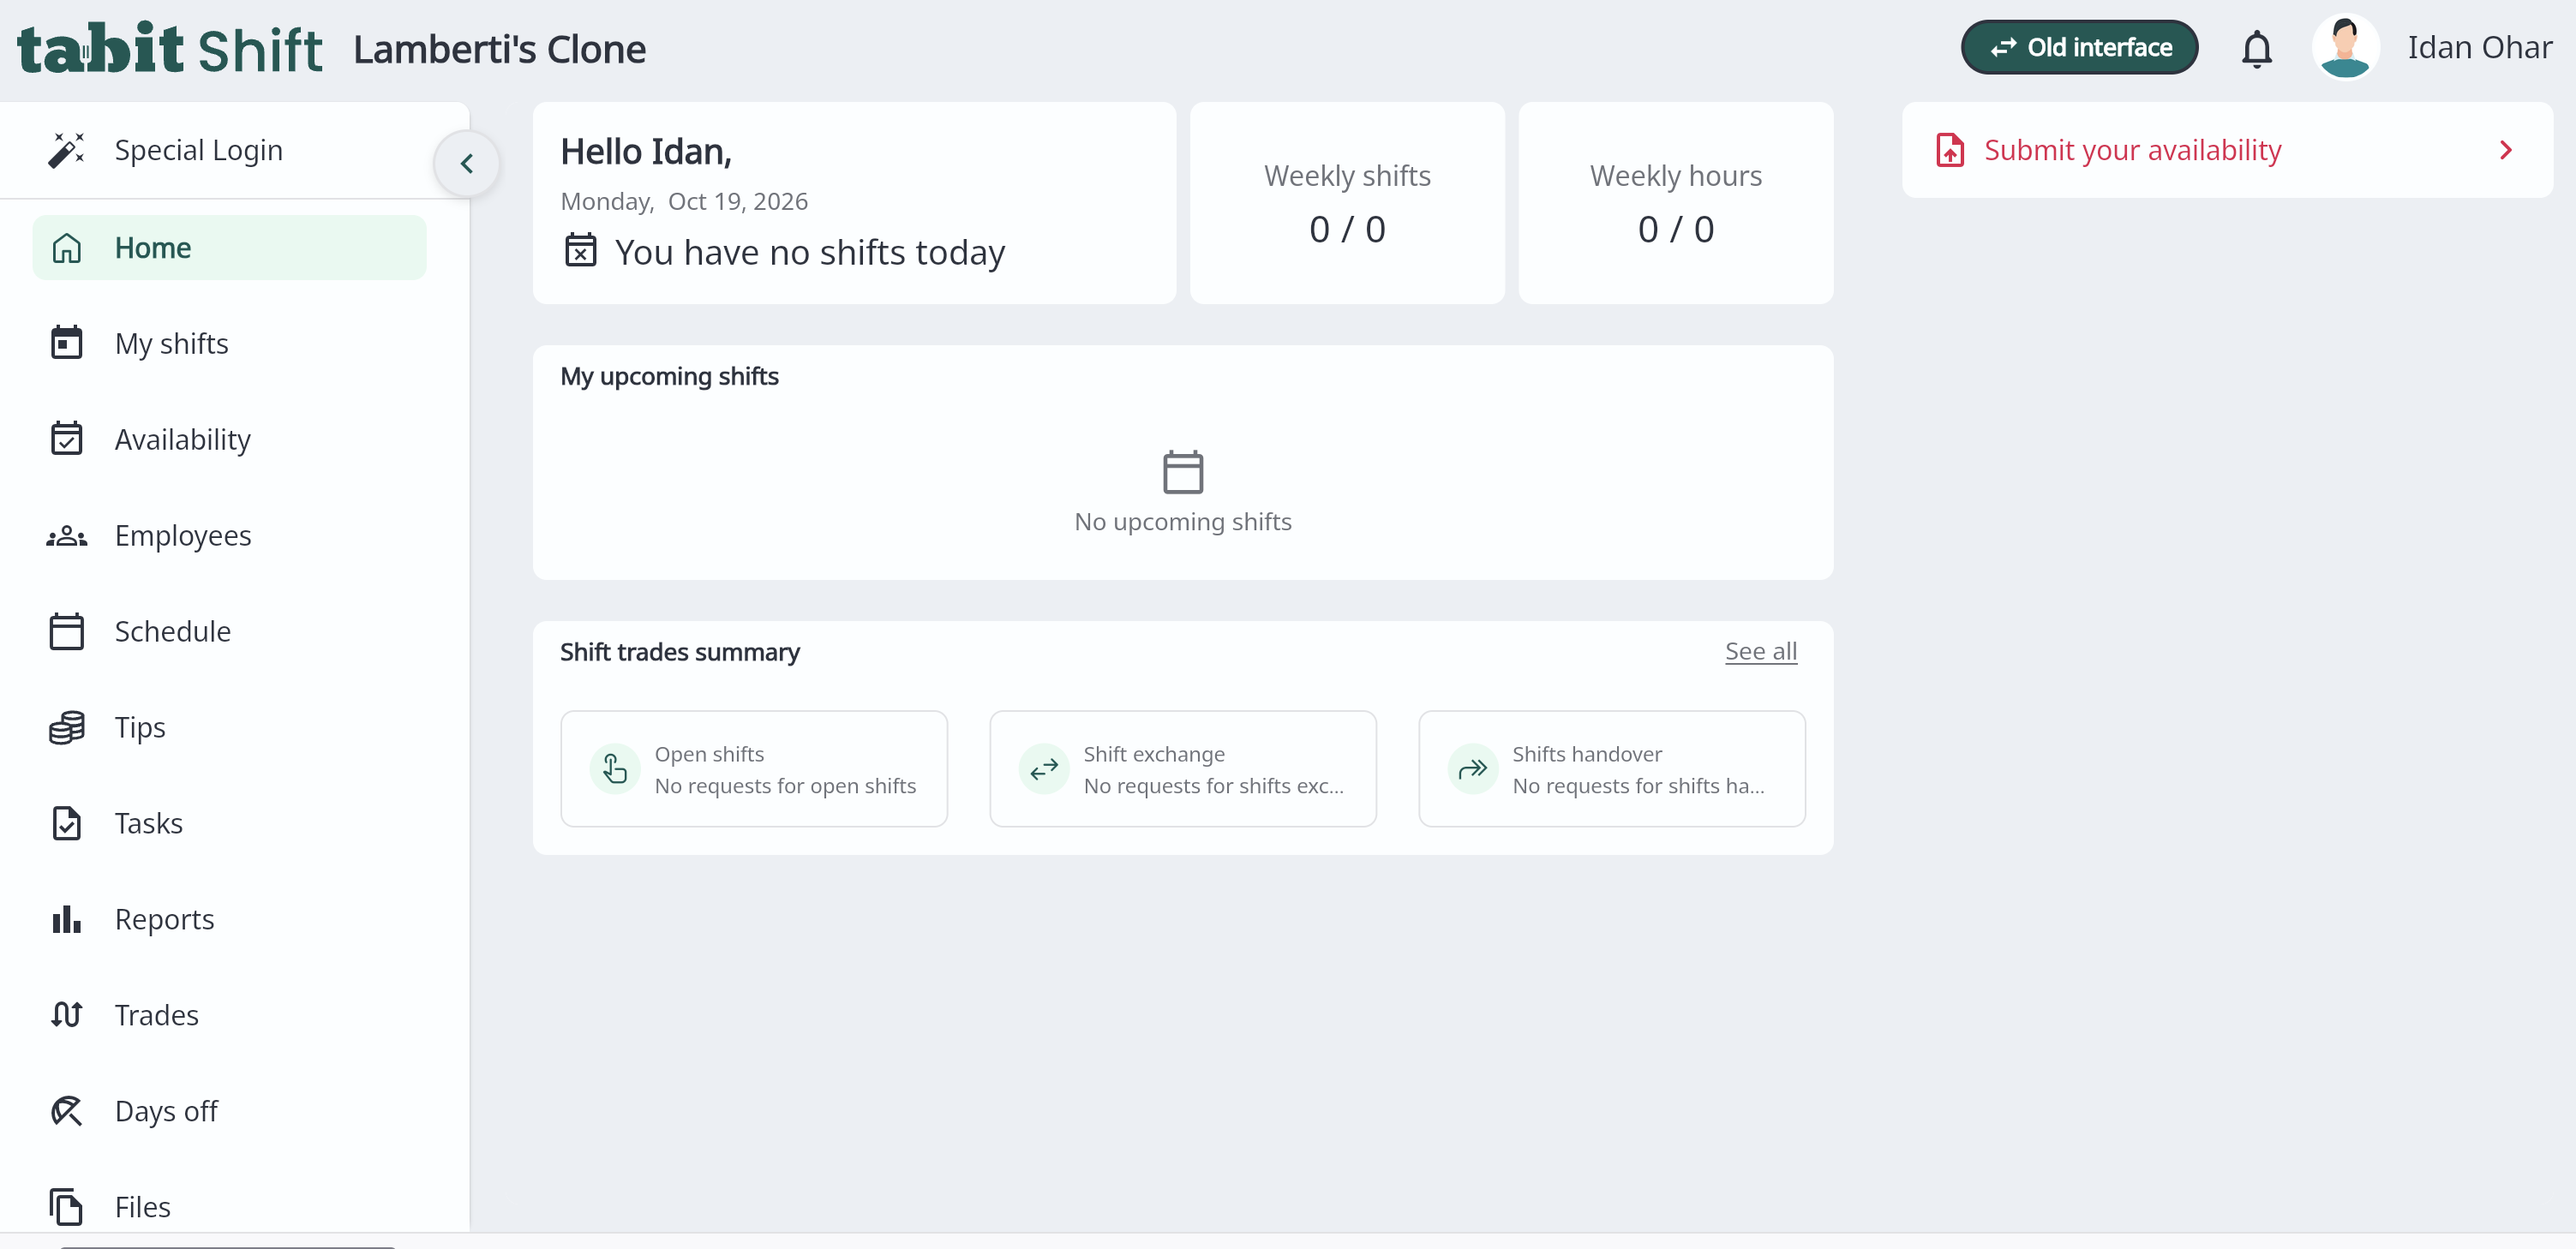Go to My shifts page
The width and height of the screenshot is (2576, 1249).
(229, 343)
